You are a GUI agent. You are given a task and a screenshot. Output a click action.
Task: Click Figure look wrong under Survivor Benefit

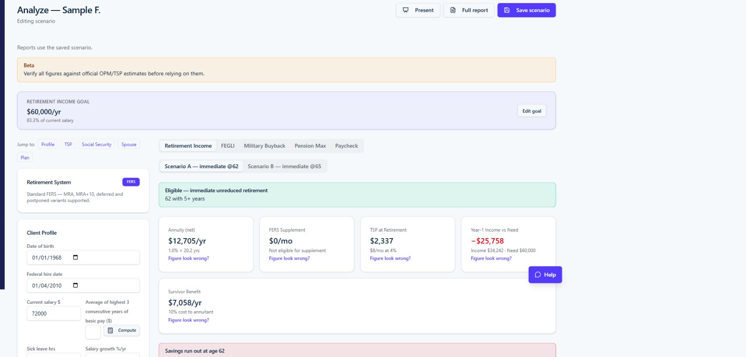point(188,320)
